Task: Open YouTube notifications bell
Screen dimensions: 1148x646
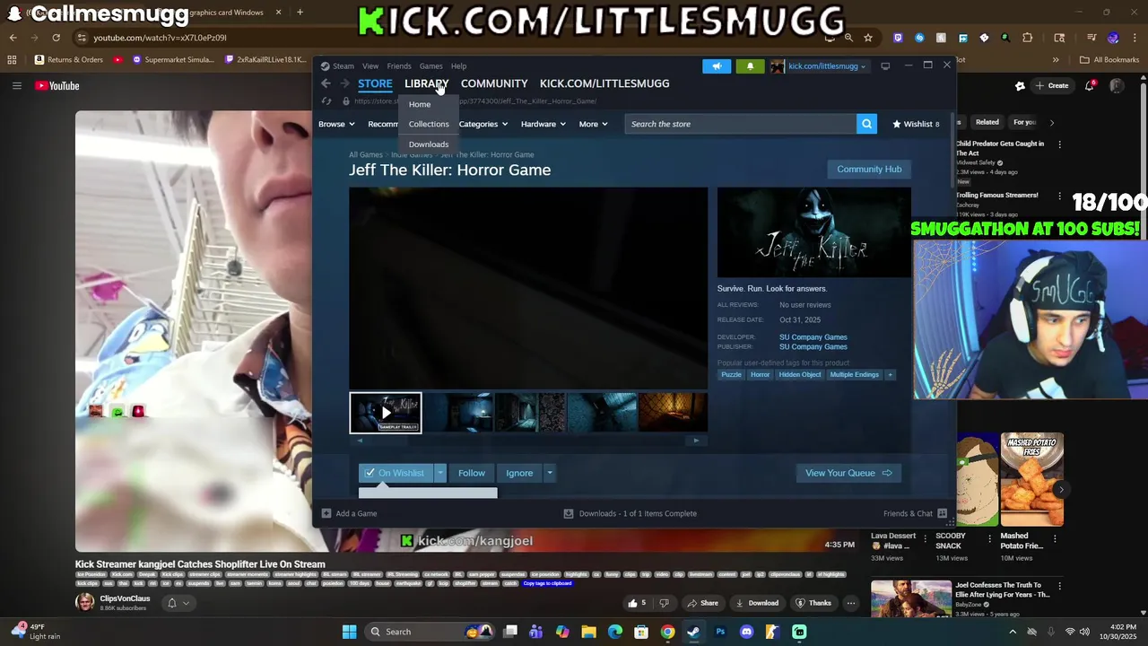Action: [1090, 86]
